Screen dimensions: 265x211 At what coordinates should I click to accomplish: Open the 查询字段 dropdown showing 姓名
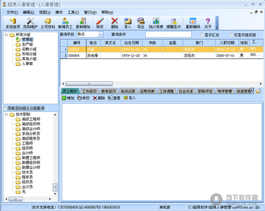pyautogui.click(x=100, y=34)
